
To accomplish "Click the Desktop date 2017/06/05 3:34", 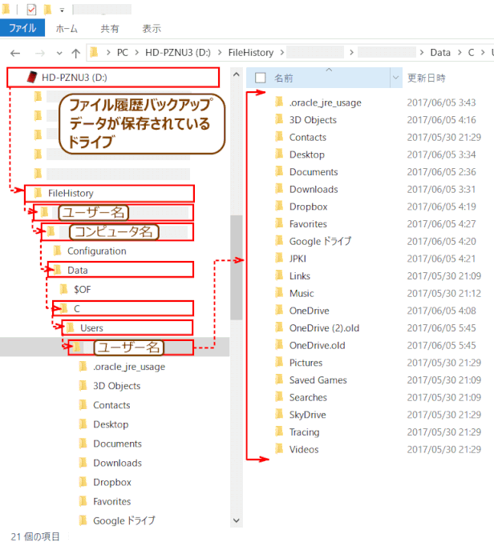I will tap(441, 155).
